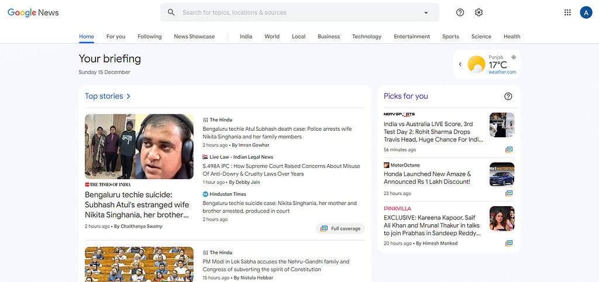Open the Following tab
The width and height of the screenshot is (599, 282).
point(149,37)
